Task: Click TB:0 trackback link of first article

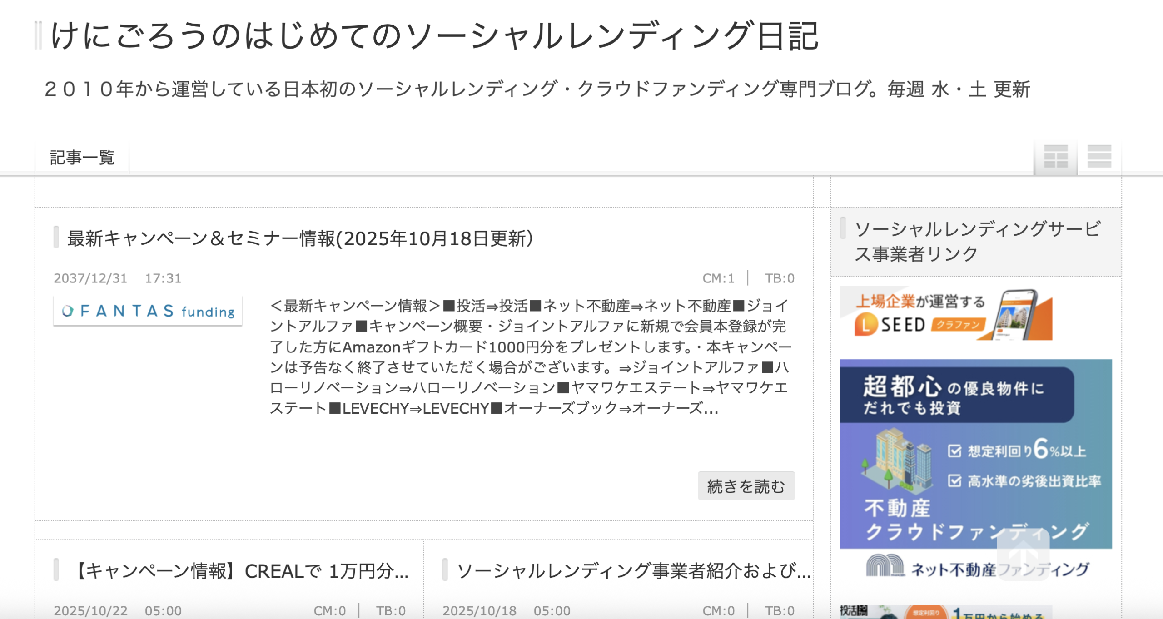Action: 780,278
